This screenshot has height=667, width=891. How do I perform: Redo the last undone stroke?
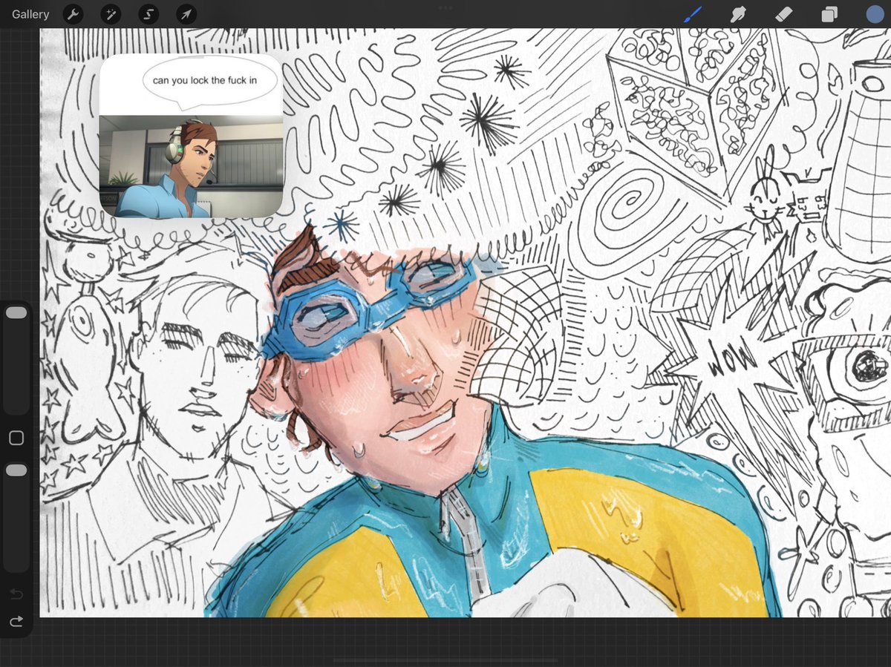tap(16, 621)
